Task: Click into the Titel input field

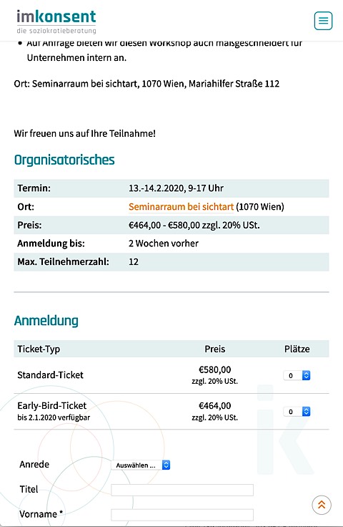Action: 182,490
